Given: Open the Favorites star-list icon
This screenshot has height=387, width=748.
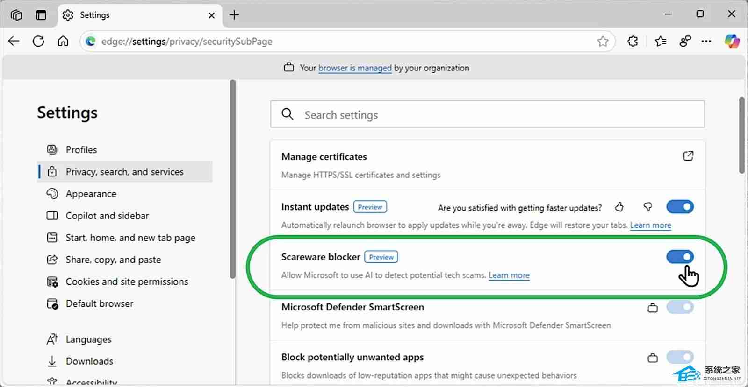Looking at the screenshot, I should click(661, 41).
